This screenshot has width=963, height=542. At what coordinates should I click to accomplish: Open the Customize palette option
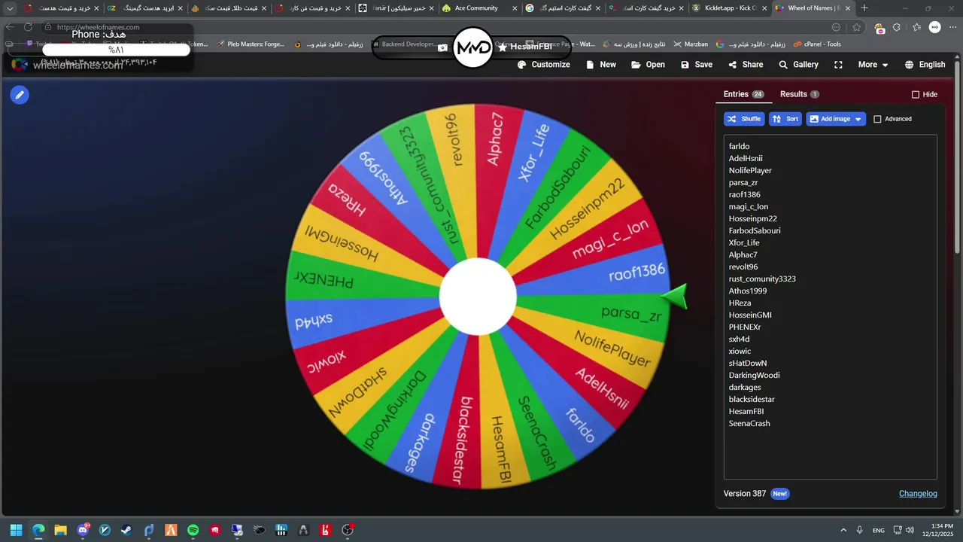click(544, 65)
